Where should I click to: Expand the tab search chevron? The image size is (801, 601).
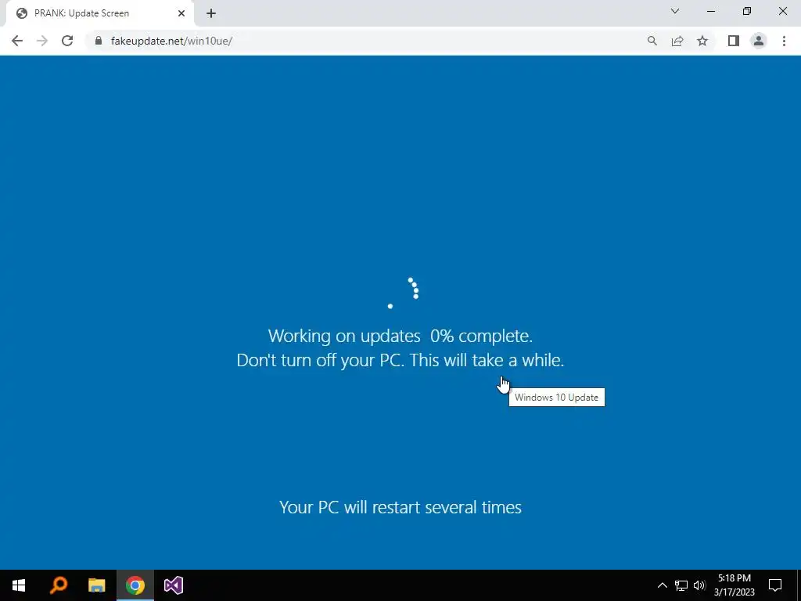tap(675, 11)
